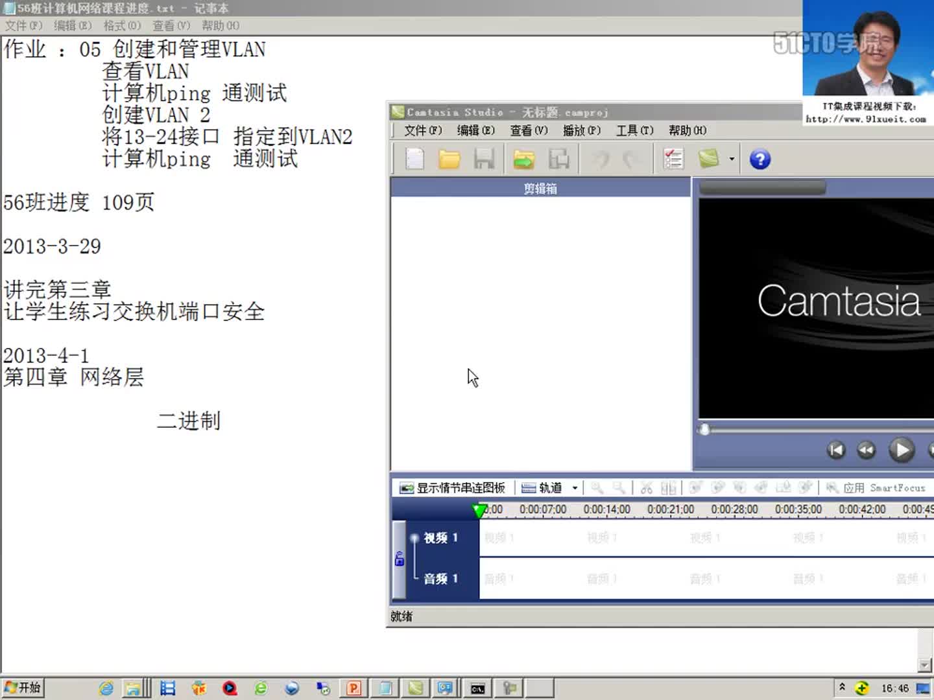The width and height of the screenshot is (934, 700).
Task: Create a new Camtasia project
Action: click(414, 159)
